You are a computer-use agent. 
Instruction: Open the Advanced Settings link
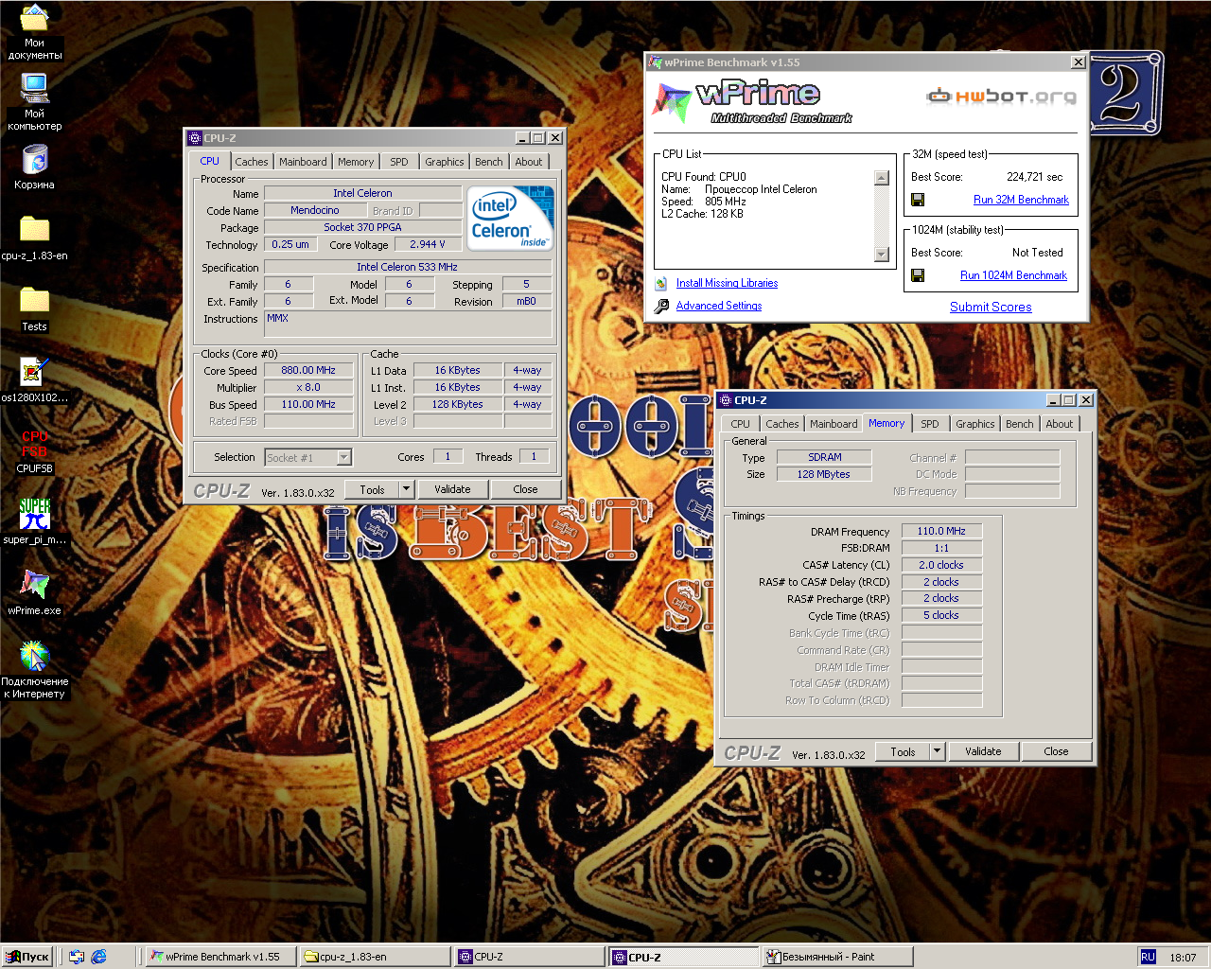pyautogui.click(x=719, y=306)
